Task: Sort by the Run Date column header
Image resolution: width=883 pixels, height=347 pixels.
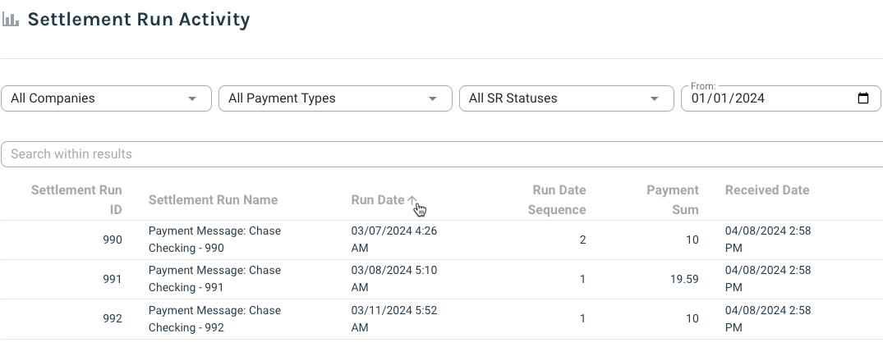Action: point(378,200)
